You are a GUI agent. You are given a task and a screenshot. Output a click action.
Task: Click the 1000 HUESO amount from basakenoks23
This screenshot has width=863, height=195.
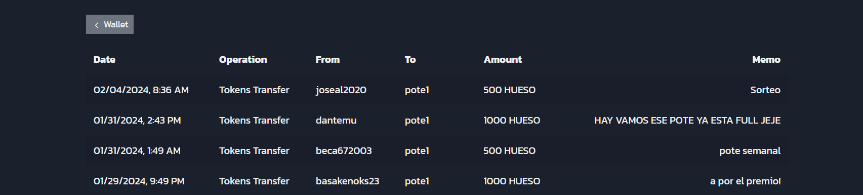point(512,181)
